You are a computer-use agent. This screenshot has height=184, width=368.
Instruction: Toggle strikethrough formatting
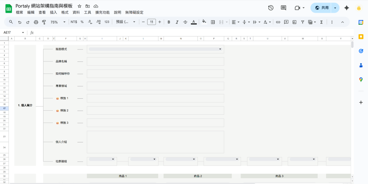pos(185,22)
